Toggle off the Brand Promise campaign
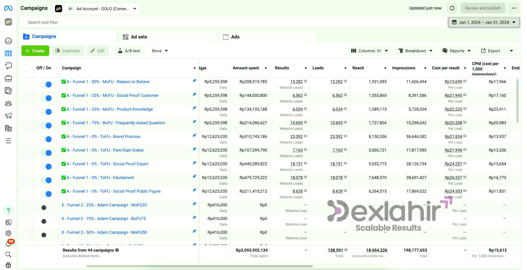 pyautogui.click(x=46, y=139)
